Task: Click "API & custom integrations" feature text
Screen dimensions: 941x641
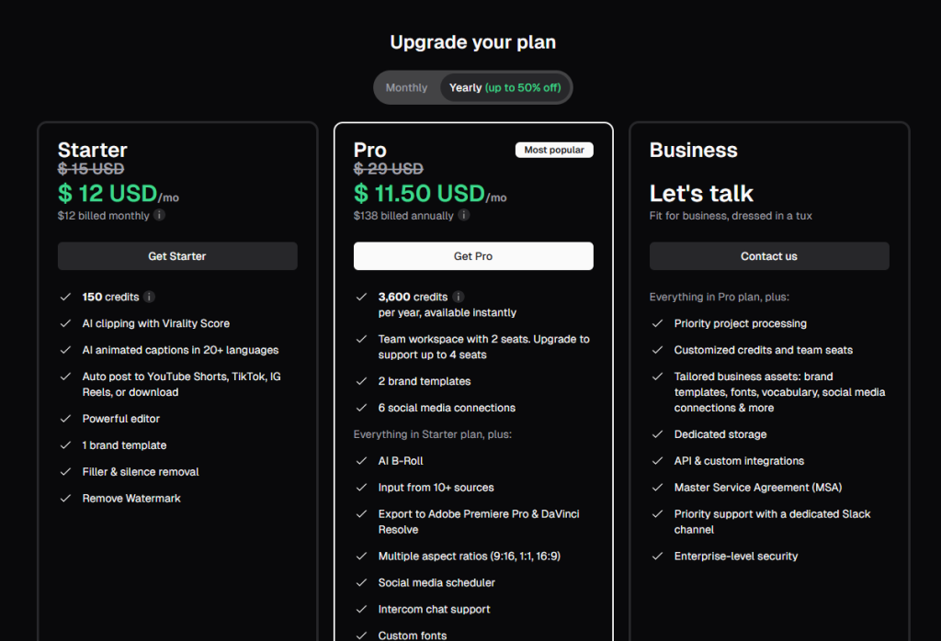Action: point(739,461)
